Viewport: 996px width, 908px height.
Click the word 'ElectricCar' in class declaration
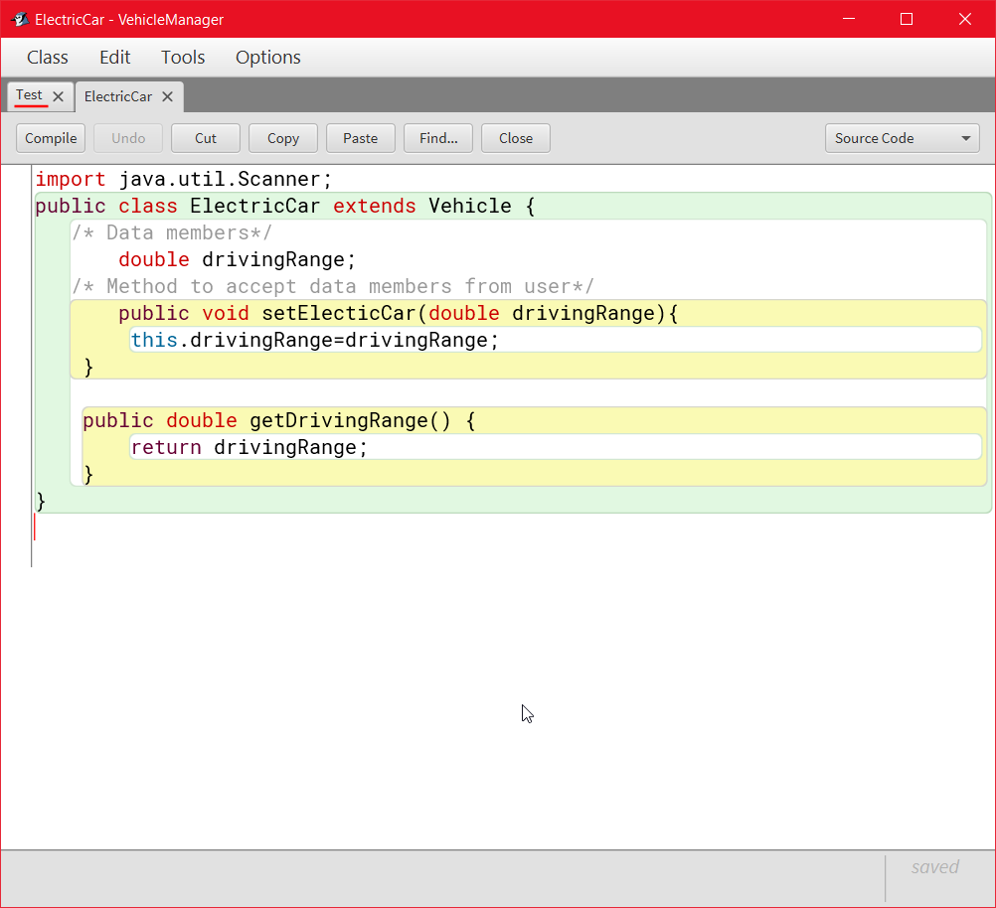pos(254,206)
